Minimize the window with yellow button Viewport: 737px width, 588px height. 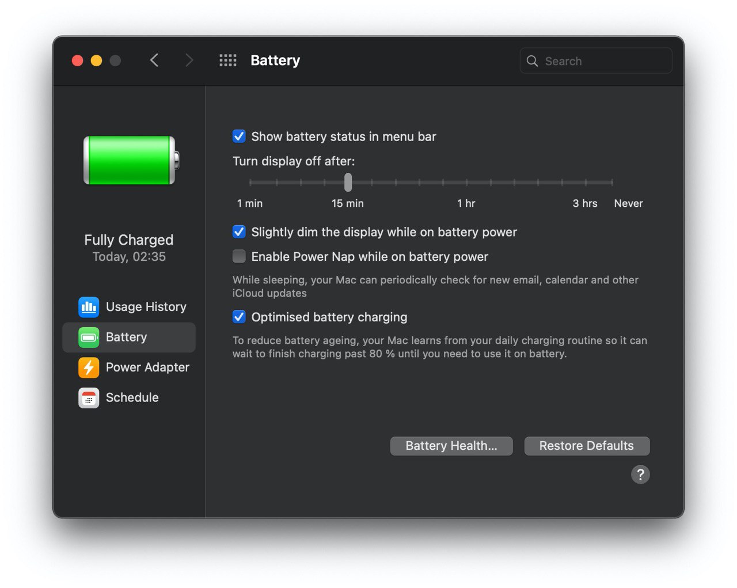[x=96, y=60]
